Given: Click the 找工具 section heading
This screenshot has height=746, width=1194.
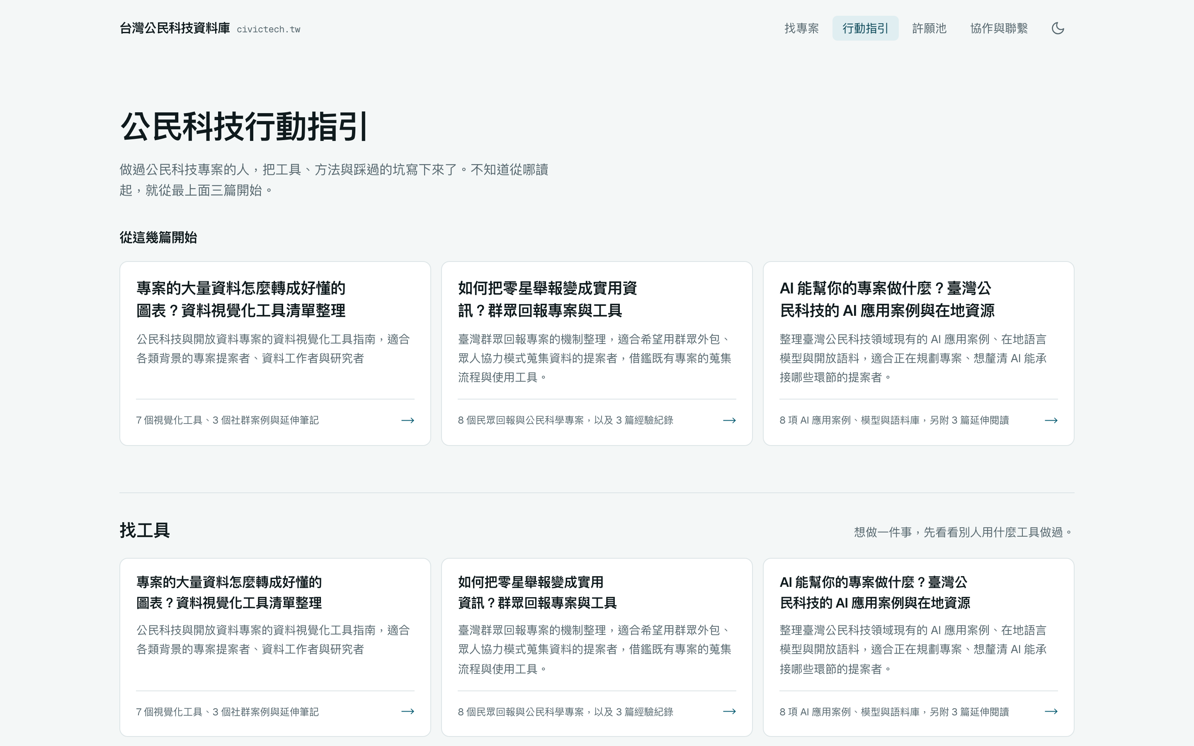Looking at the screenshot, I should tap(145, 530).
